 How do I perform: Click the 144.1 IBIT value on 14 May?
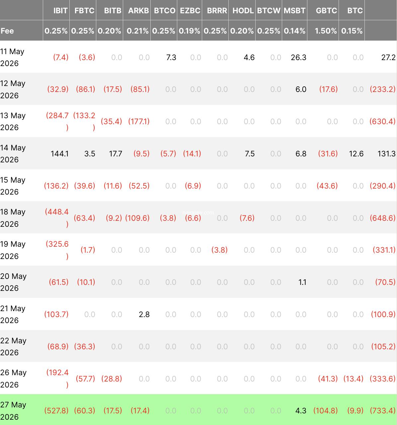[x=59, y=154]
